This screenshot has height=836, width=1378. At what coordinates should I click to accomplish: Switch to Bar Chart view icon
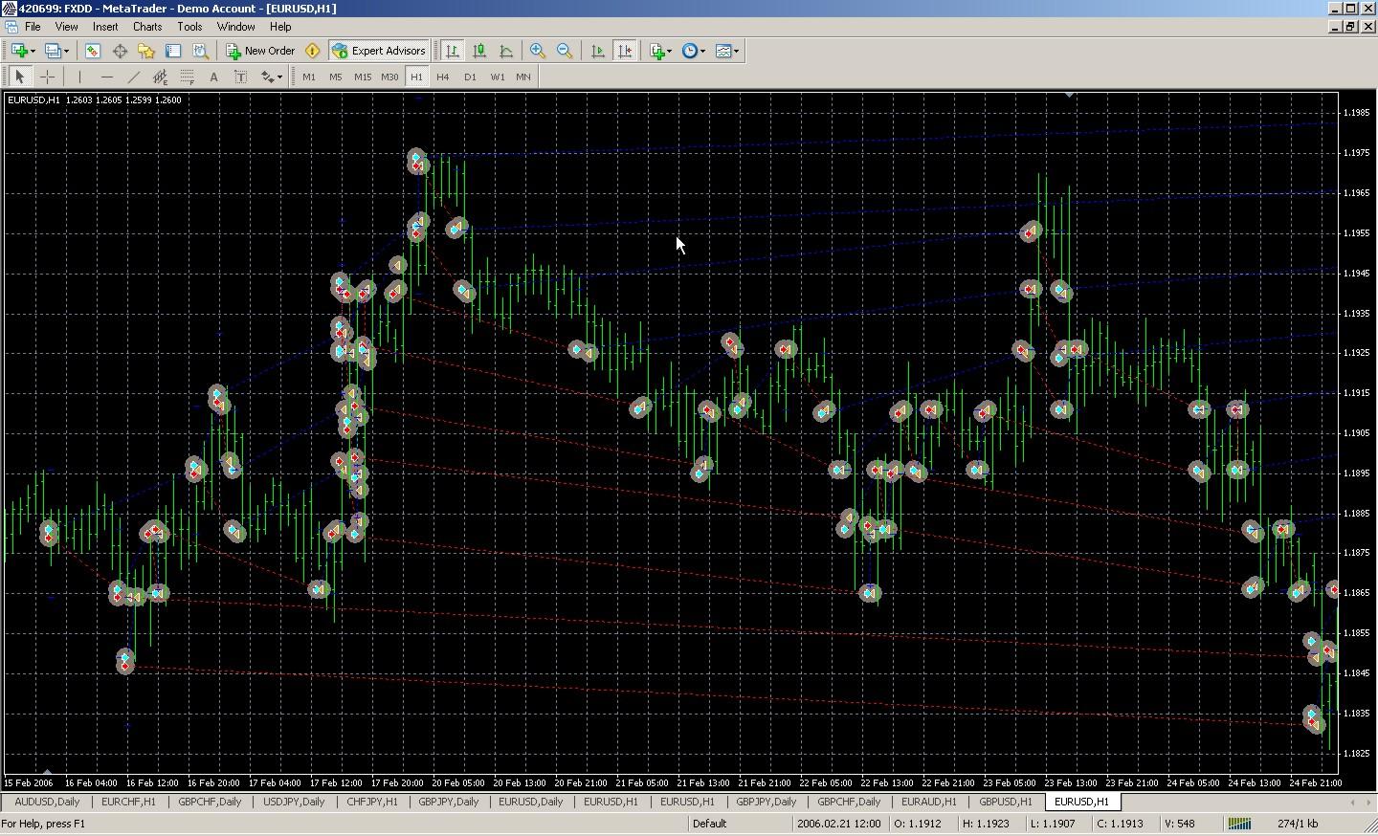point(453,51)
